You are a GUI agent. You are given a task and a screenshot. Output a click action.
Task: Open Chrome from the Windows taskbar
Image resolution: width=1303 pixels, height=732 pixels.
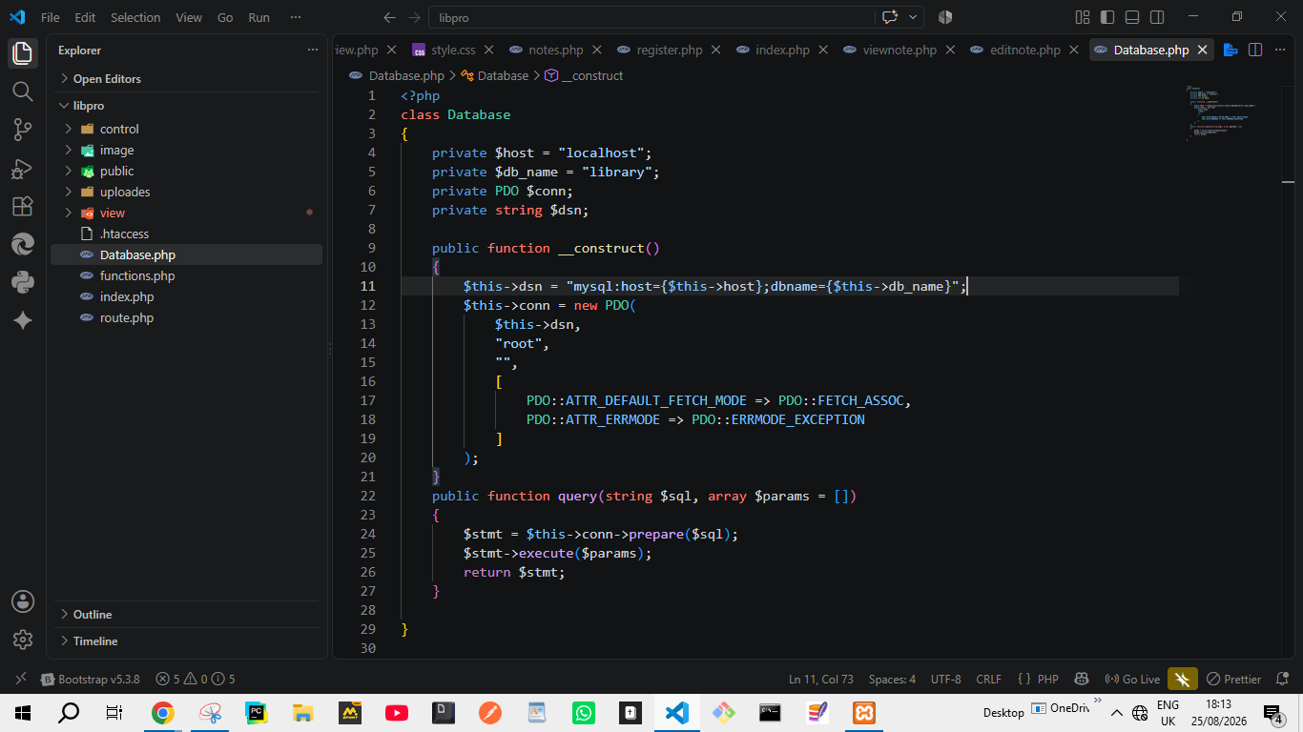tap(163, 712)
